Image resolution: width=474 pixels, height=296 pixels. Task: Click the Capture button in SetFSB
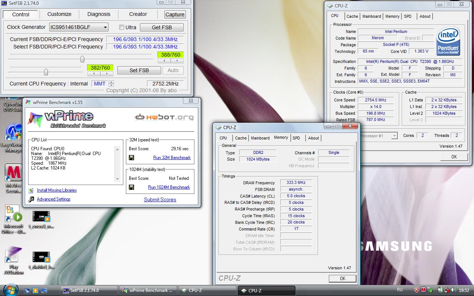175,14
